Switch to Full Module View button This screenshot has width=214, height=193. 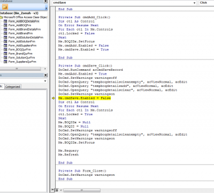tap(57, 190)
